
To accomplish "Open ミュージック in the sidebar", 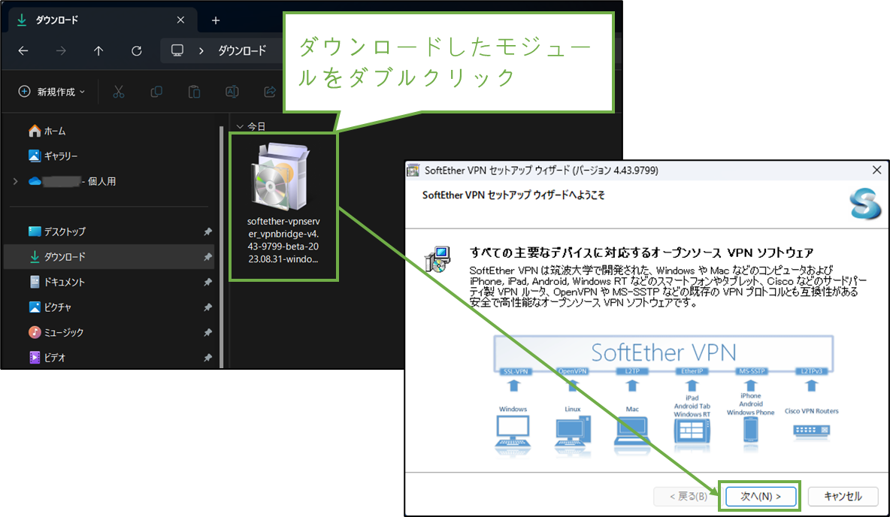I will click(x=56, y=332).
